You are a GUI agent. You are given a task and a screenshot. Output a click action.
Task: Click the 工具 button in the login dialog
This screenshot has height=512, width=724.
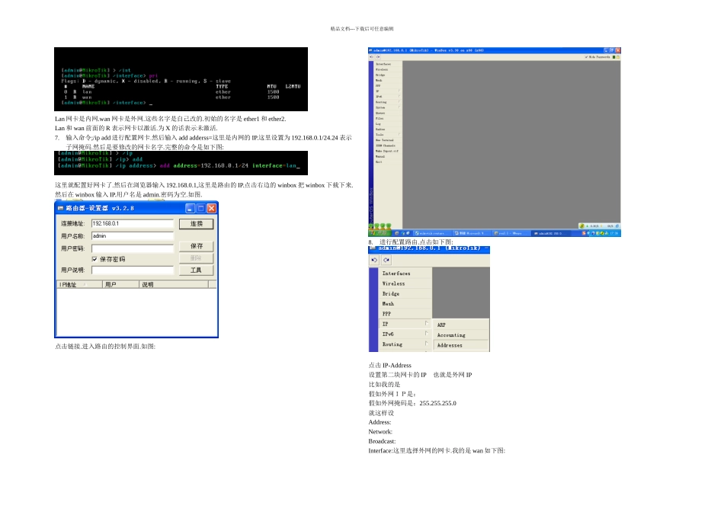196,270
